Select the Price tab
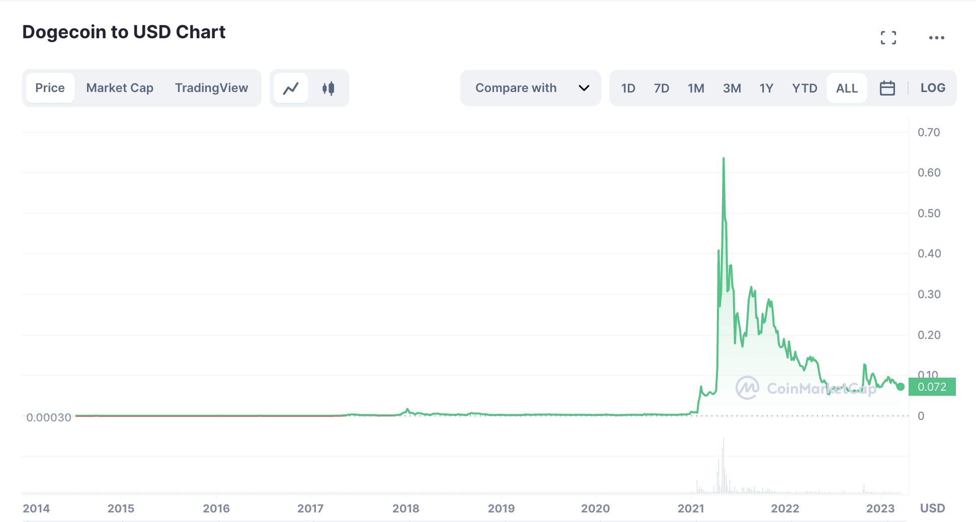 (50, 88)
